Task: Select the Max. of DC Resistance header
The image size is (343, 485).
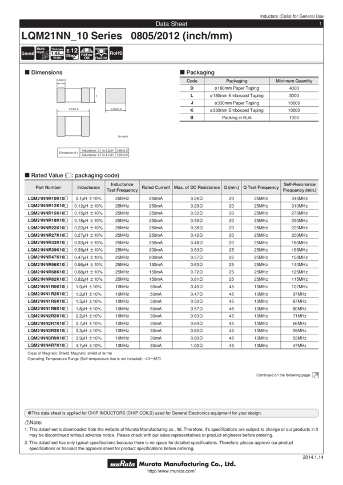Action: coord(197,188)
